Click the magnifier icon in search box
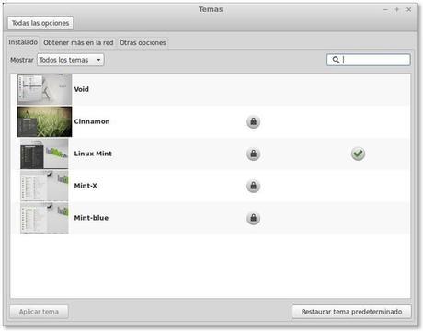Screen dimensions: 423x331 (x=336, y=60)
